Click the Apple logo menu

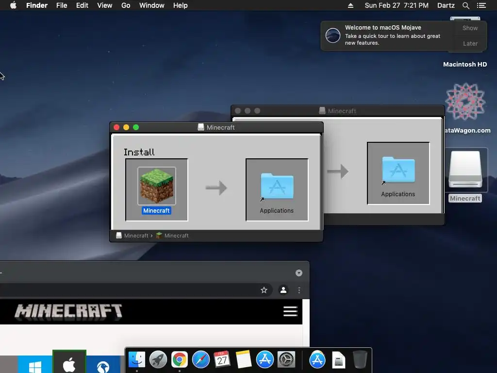tap(13, 5)
